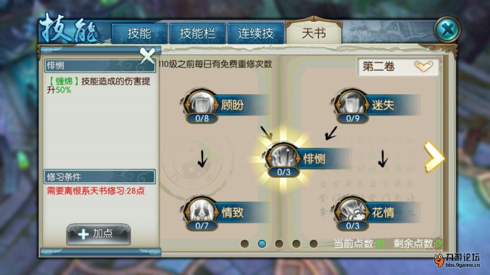The width and height of the screenshot is (490, 275).
Task: Select the third page indicator dot
Action: pos(279,243)
